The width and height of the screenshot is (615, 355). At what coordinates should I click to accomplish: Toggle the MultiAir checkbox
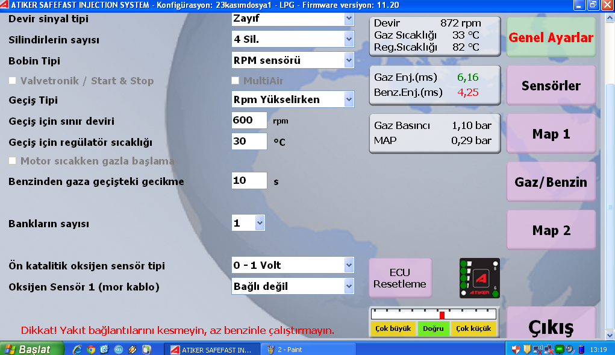point(235,80)
